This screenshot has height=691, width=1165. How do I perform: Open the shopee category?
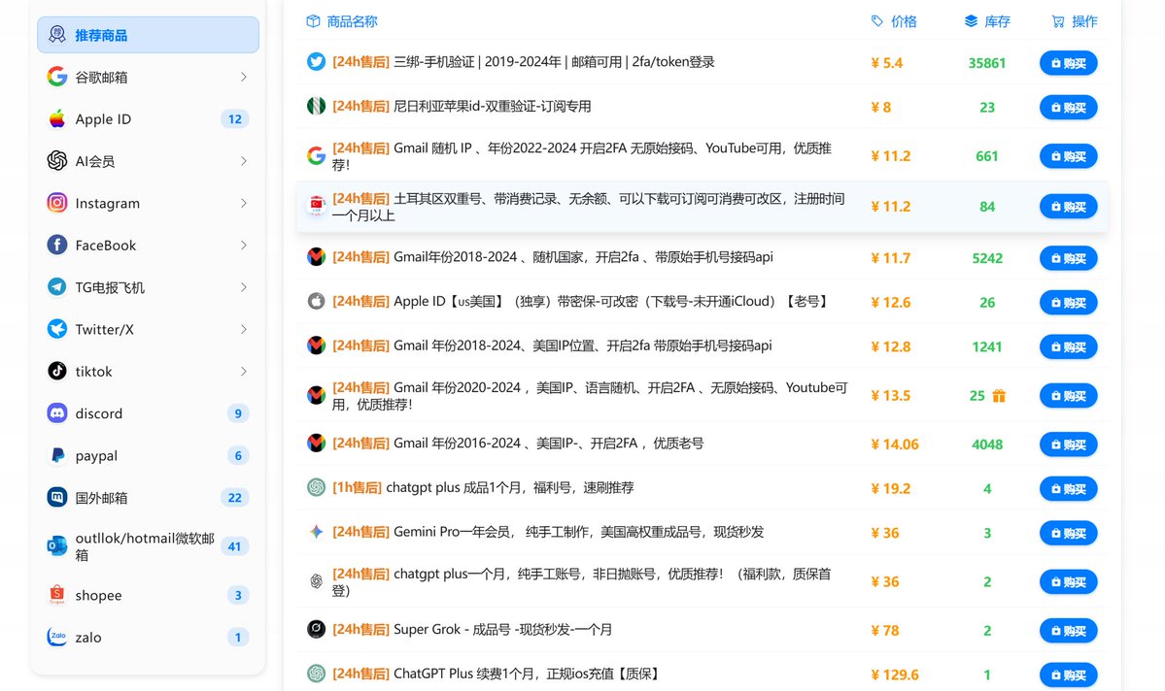148,595
